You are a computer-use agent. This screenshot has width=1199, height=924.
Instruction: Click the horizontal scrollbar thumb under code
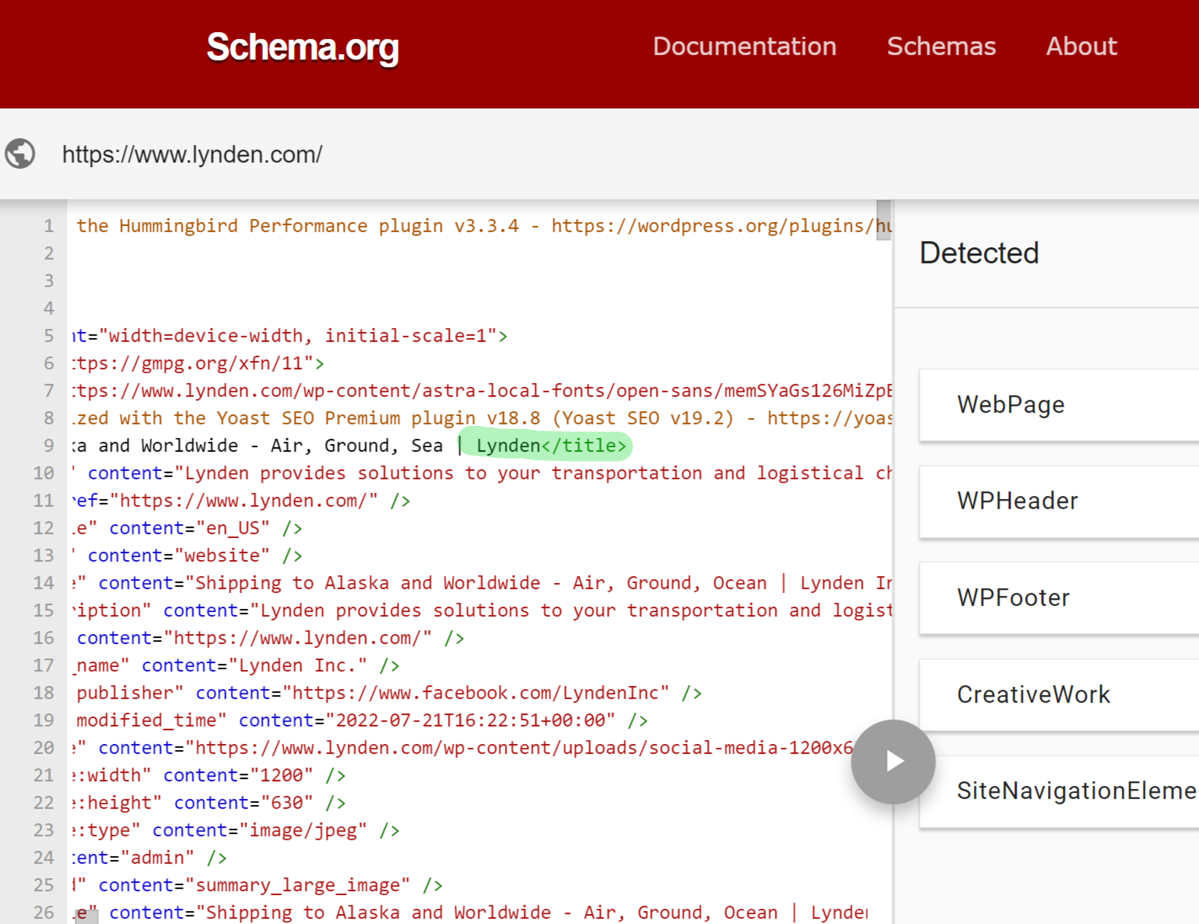[x=87, y=917]
